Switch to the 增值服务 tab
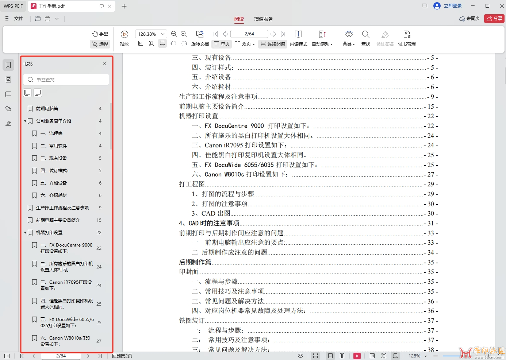This screenshot has width=506, height=360. click(x=264, y=19)
